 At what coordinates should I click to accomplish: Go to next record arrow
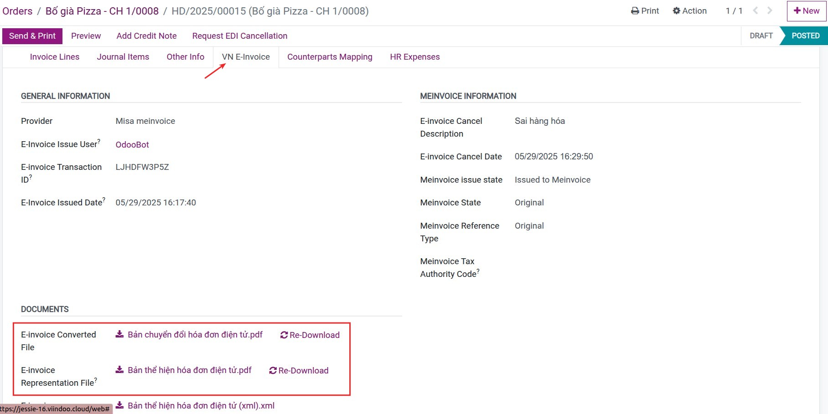tap(770, 10)
